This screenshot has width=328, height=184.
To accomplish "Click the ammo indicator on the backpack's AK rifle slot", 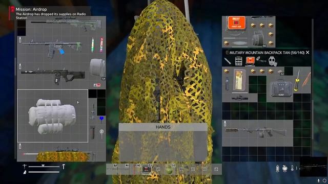I will 225,124.
